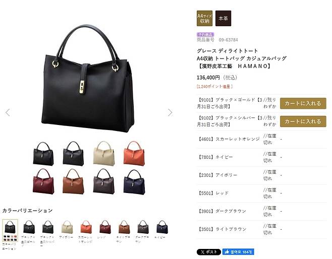Click the 1,240ポイント進呈 points text
This screenshot has height=259, width=332.
[x=215, y=87]
